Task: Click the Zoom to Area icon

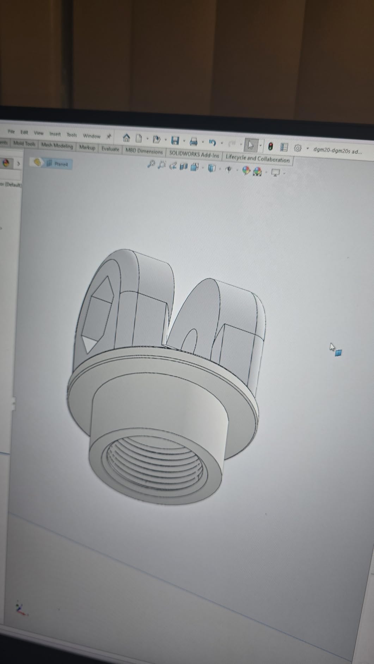Action: [x=162, y=165]
